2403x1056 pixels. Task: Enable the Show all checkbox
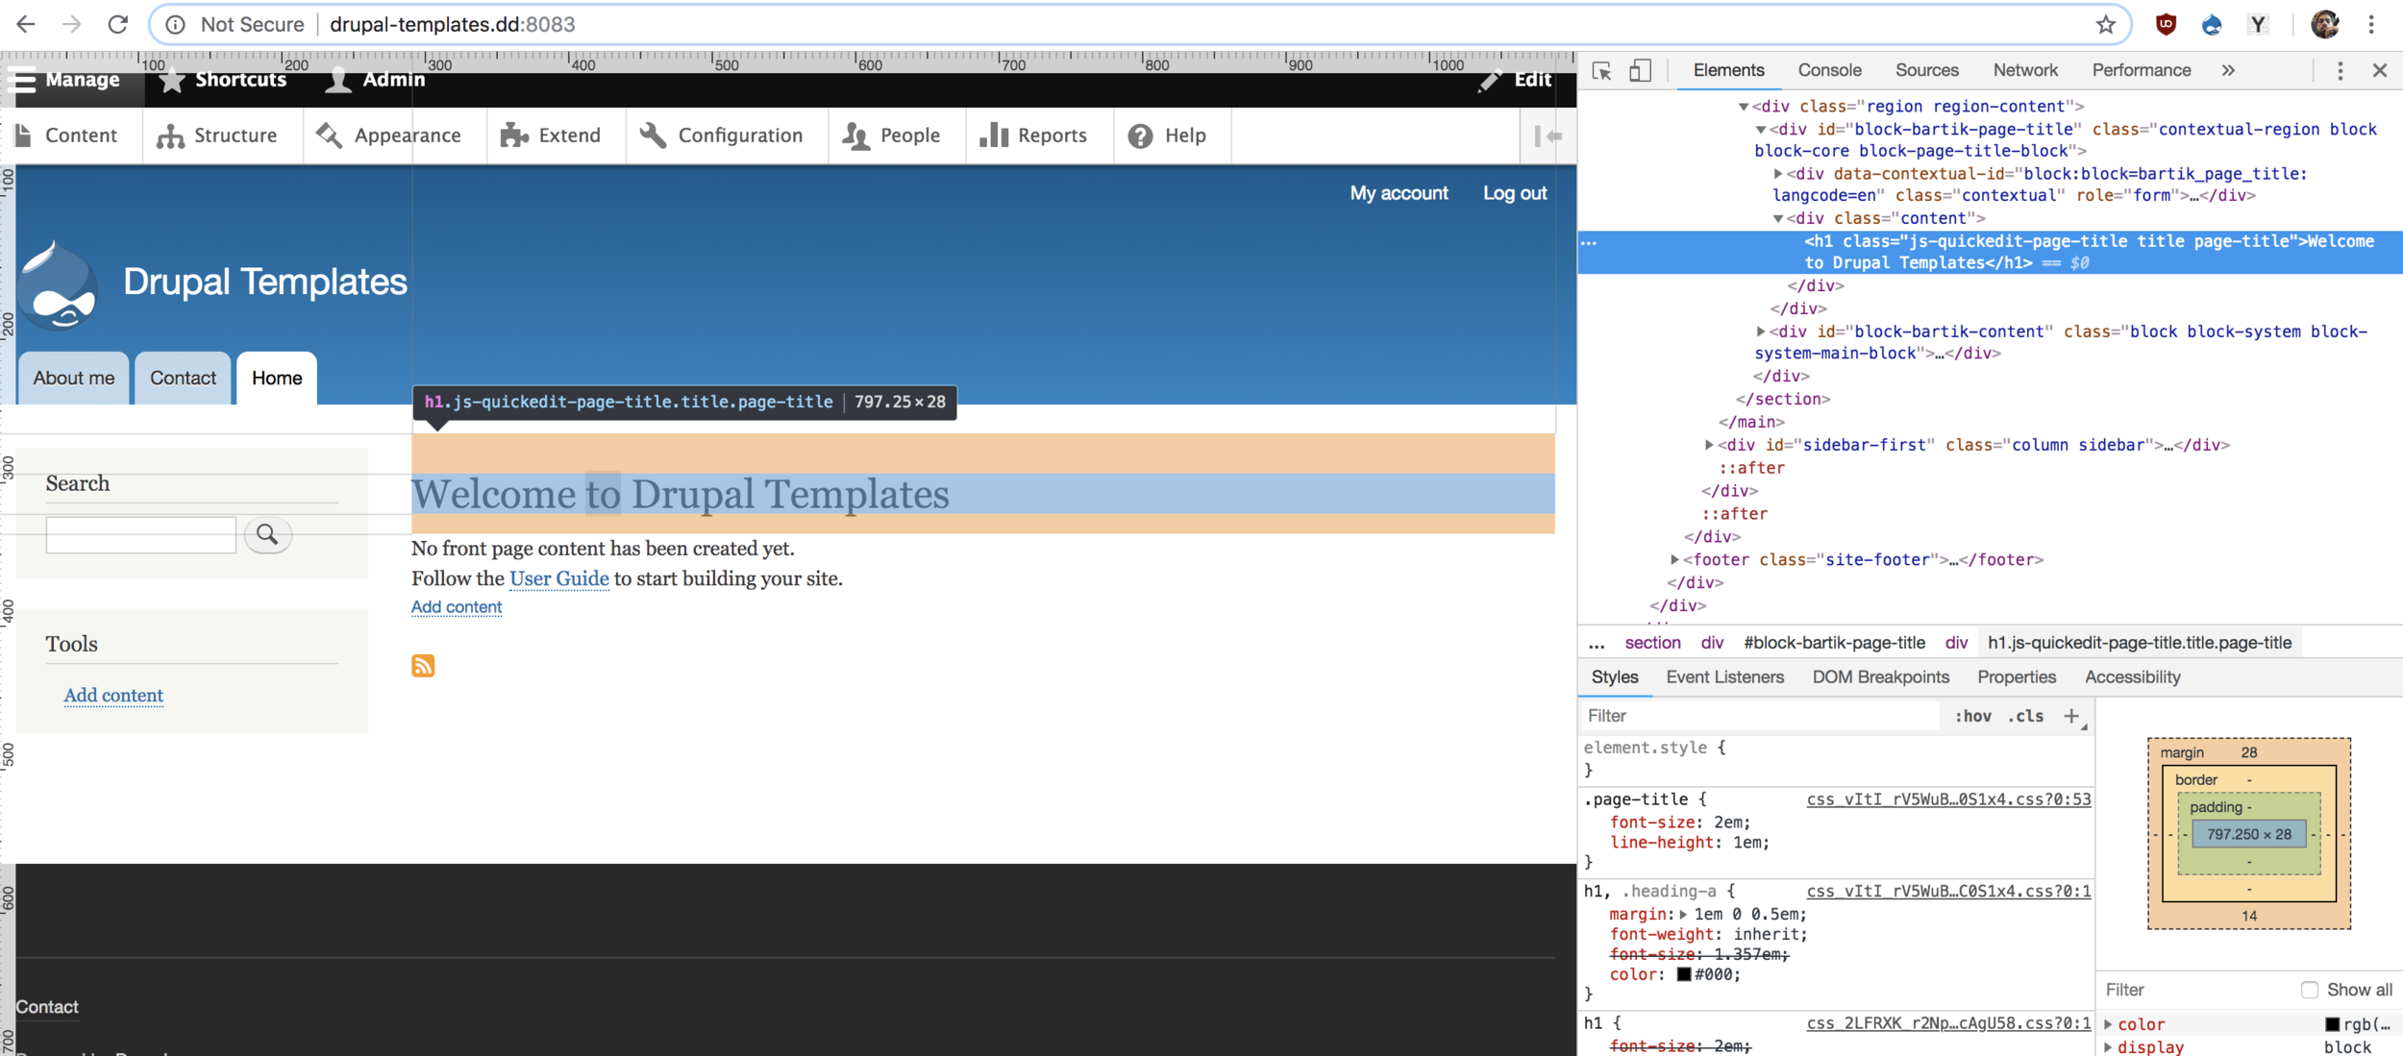(2309, 990)
